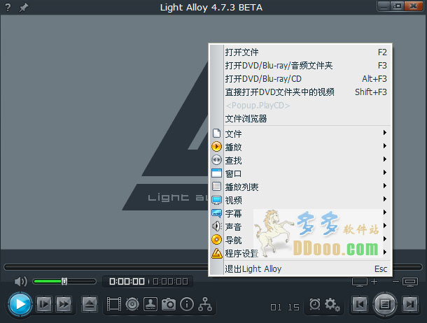Mute sound via the speaker icon
The image size is (427, 323).
(x=20, y=281)
